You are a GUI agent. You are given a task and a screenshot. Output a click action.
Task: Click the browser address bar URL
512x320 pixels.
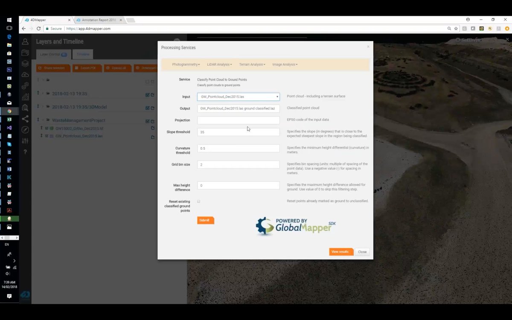[88, 29]
